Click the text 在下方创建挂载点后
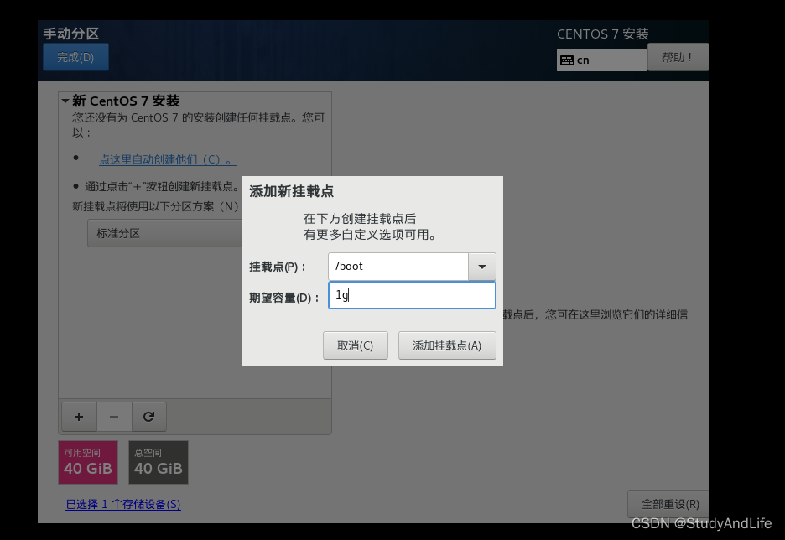The height and width of the screenshot is (540, 785). 360,219
